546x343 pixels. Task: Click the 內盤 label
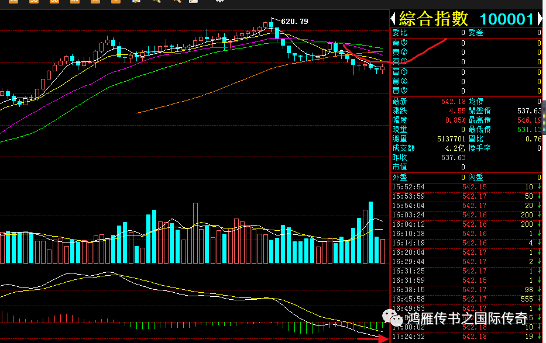[x=476, y=178]
